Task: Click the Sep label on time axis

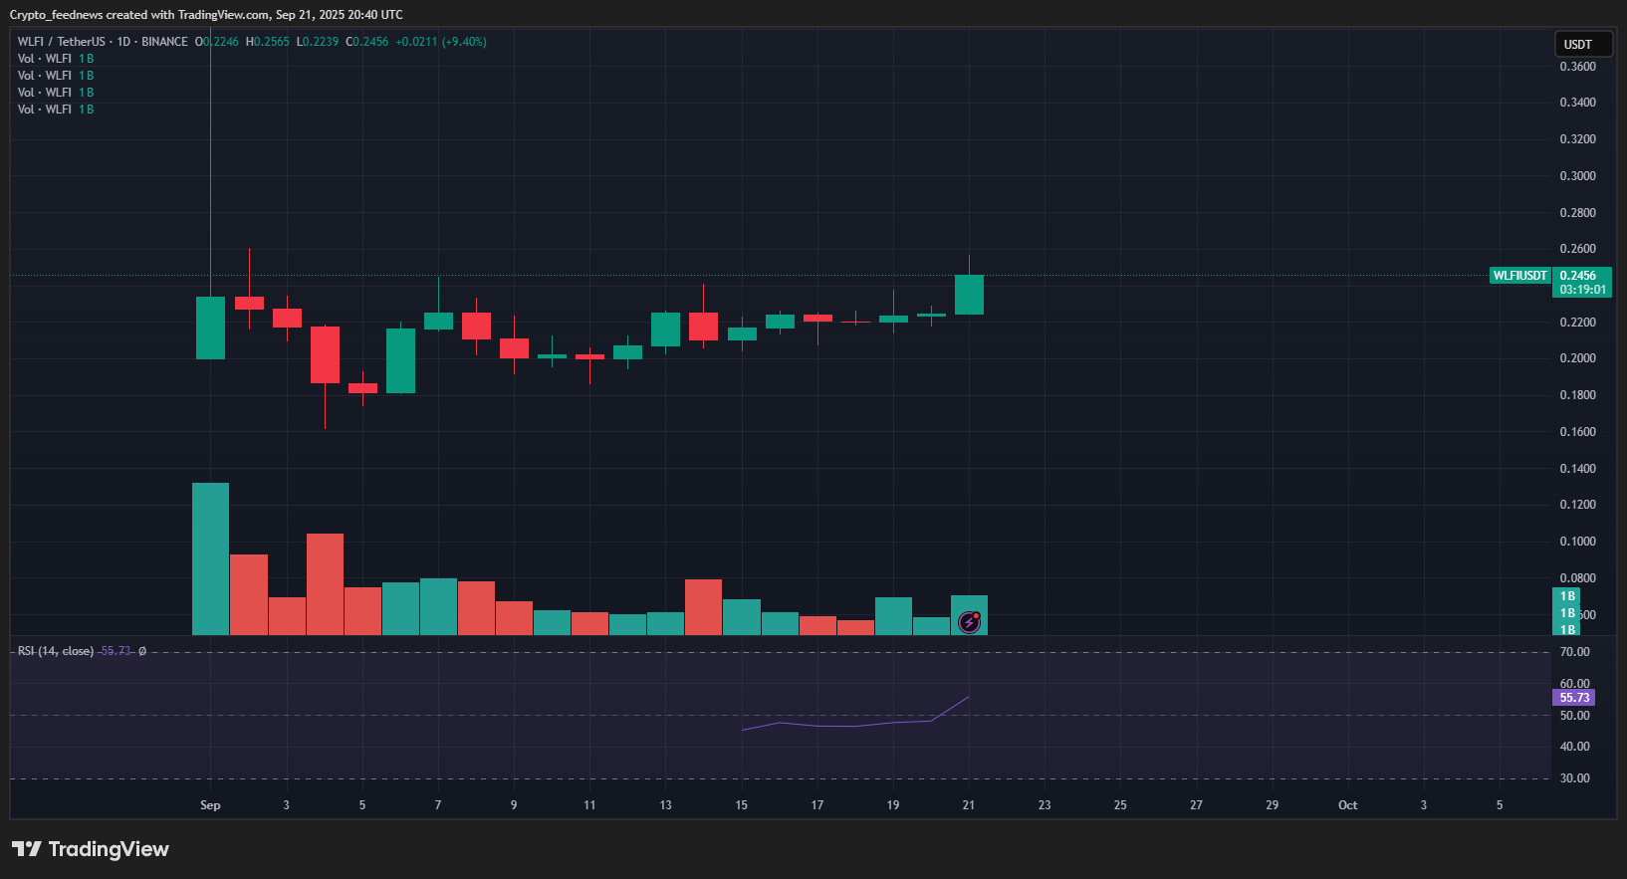Action: (210, 805)
